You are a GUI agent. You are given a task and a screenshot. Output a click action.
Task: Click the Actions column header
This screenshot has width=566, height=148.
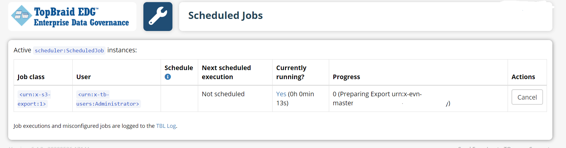tap(523, 77)
